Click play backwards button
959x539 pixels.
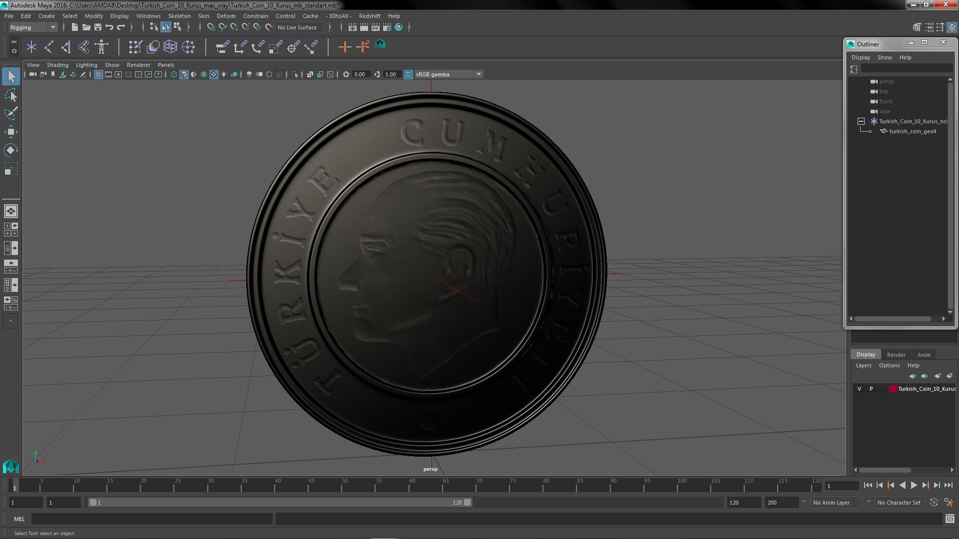click(902, 485)
